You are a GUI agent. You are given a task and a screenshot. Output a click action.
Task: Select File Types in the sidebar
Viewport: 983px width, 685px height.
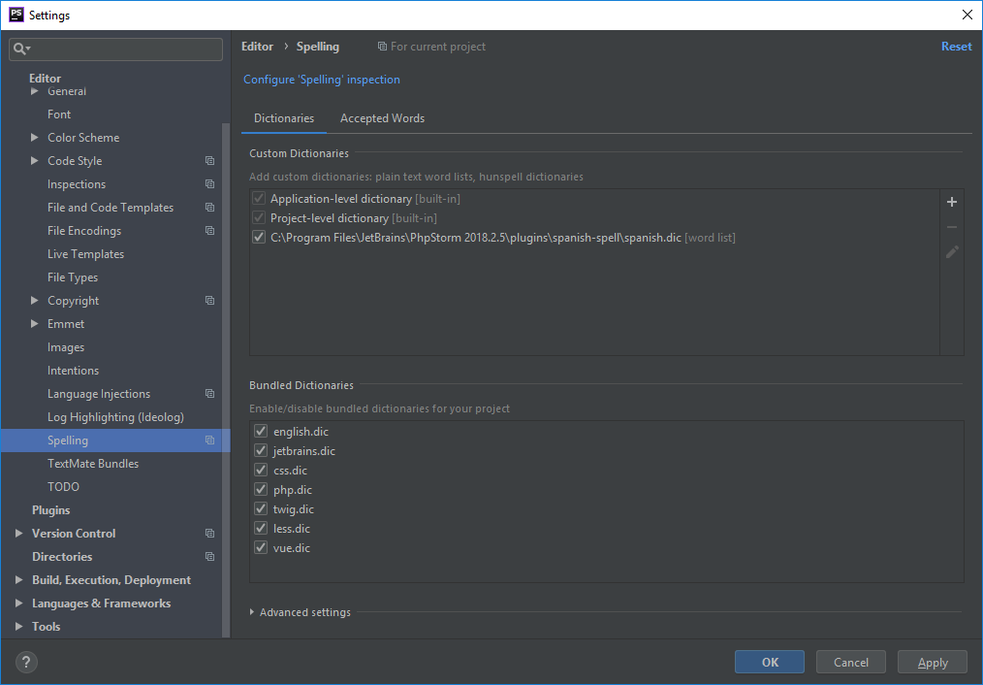click(x=73, y=277)
